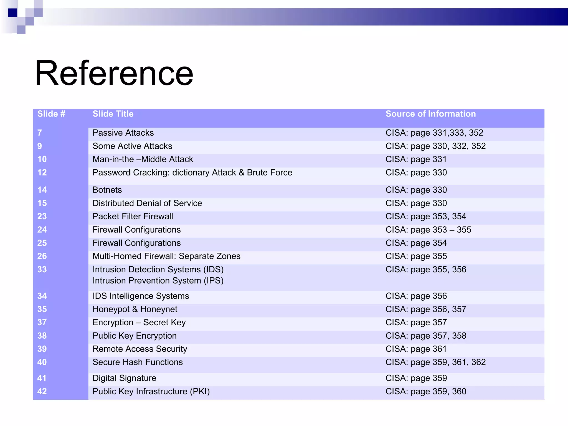
Task: Select 'Honeypot & Honeynet' title
Action: [x=135, y=309]
